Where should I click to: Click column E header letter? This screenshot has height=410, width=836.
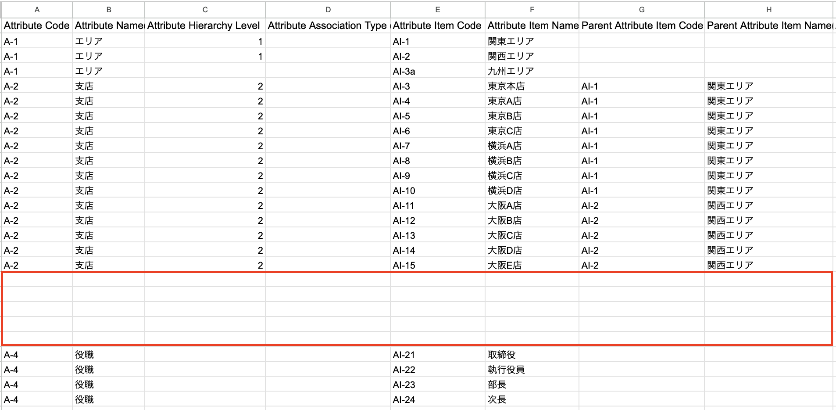[x=437, y=10]
